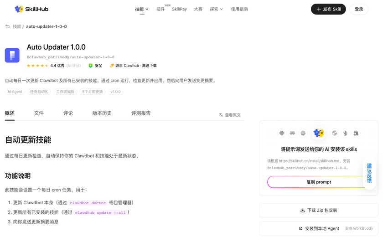Go to SkillPay page
This screenshot has height=237, width=383.
[179, 9]
